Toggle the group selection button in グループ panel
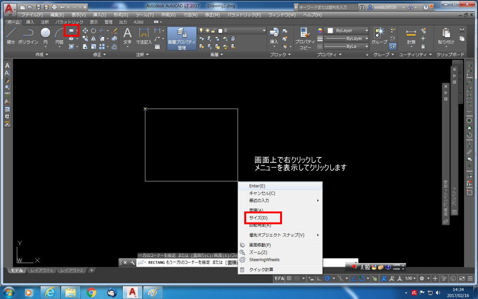 point(392,46)
